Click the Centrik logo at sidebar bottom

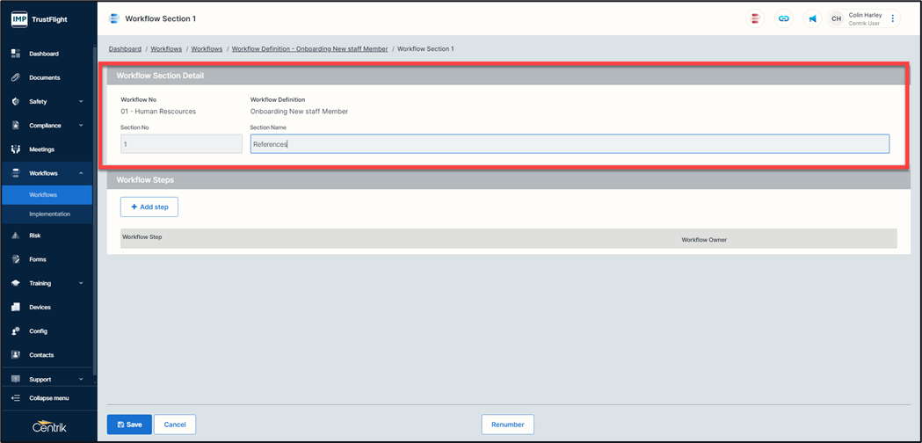point(49,427)
